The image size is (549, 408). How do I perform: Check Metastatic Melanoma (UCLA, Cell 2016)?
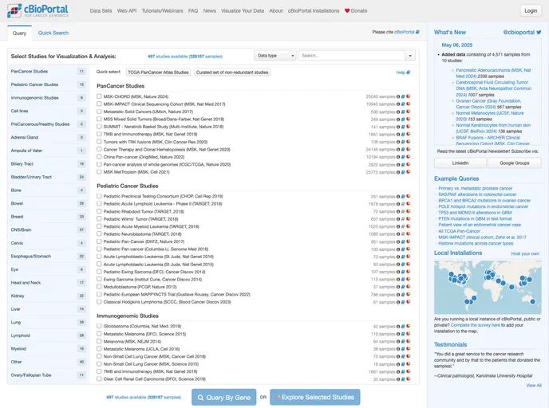(99, 348)
